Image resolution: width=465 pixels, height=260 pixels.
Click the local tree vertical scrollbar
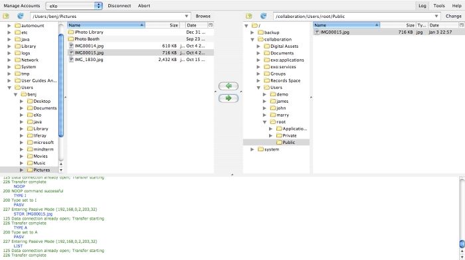pyautogui.click(x=61, y=86)
